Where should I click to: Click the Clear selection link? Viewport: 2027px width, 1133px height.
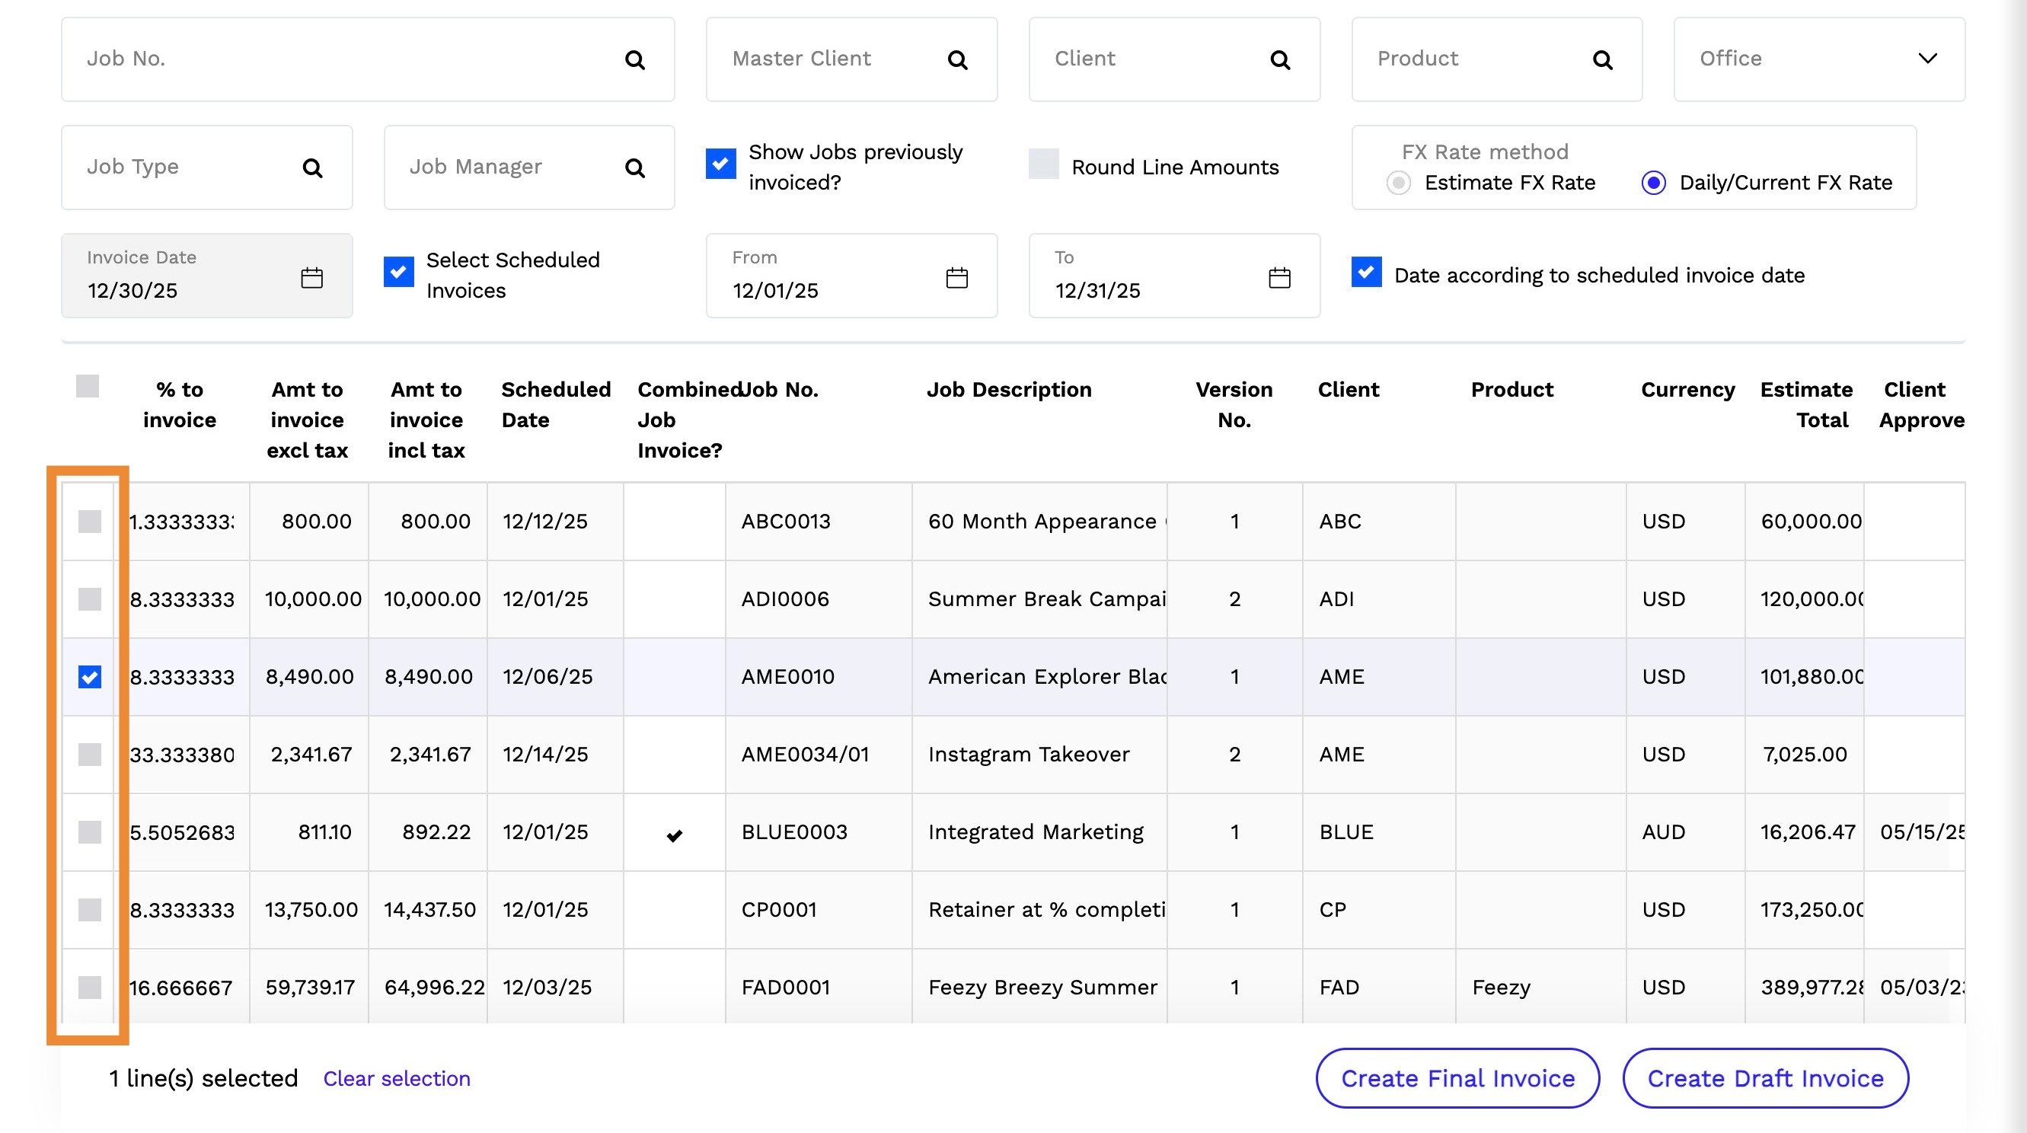point(397,1079)
